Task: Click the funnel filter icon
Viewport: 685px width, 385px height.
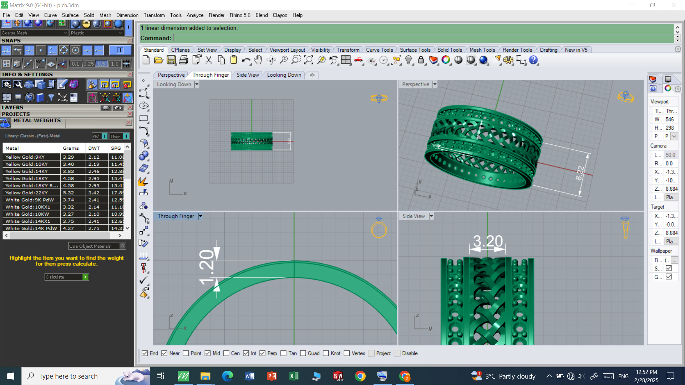Action: tap(51, 97)
